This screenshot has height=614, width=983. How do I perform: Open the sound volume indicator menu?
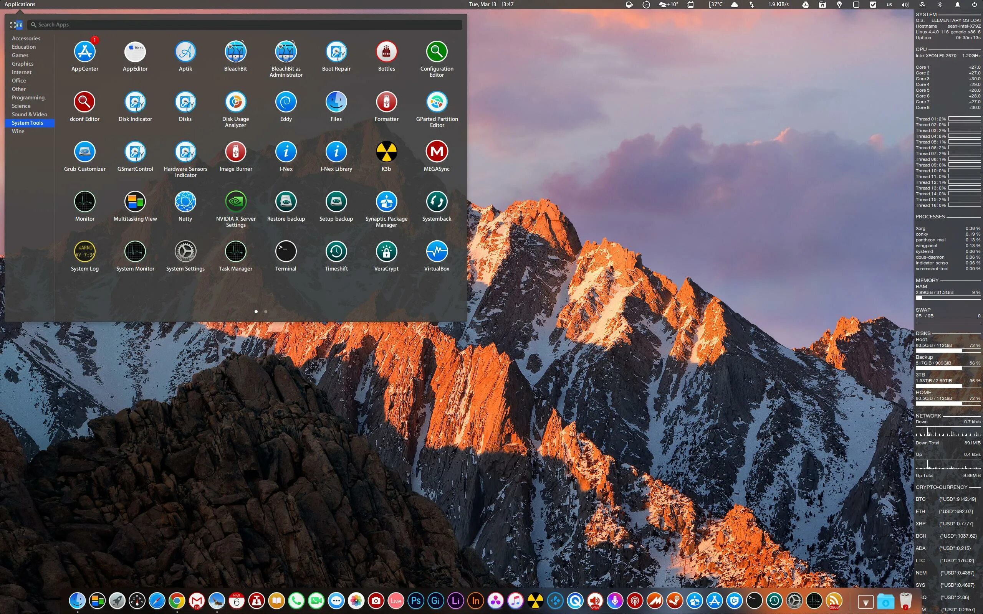click(x=905, y=5)
